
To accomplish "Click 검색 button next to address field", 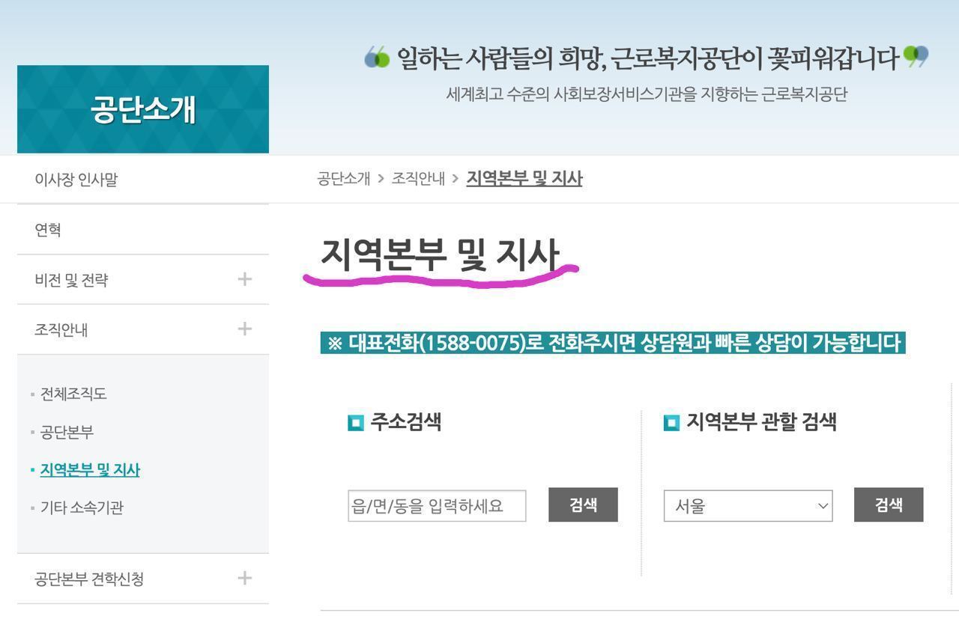I will pos(583,504).
